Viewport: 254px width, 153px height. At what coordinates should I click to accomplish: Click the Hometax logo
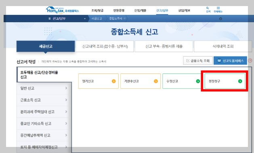[62, 10]
